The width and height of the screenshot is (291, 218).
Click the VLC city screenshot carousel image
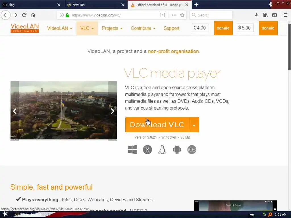[x=63, y=111]
